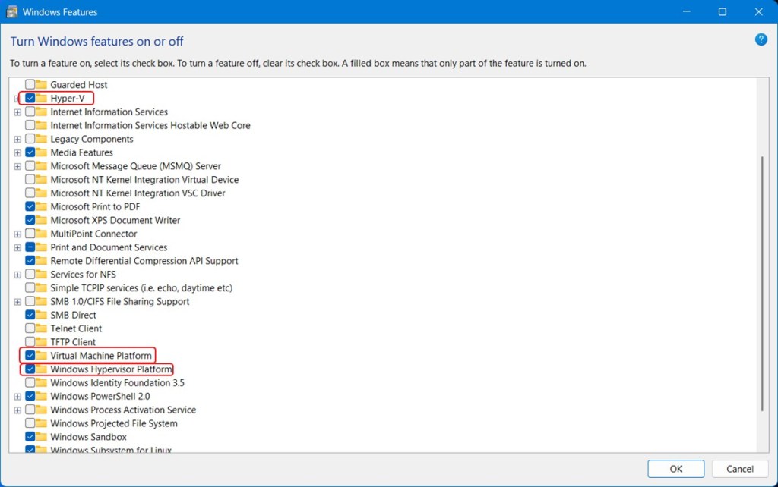Uncheck the SMB Direct checkbox

click(30, 315)
